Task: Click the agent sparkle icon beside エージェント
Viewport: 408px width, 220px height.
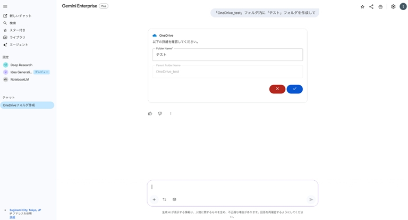Action: click(x=5, y=45)
